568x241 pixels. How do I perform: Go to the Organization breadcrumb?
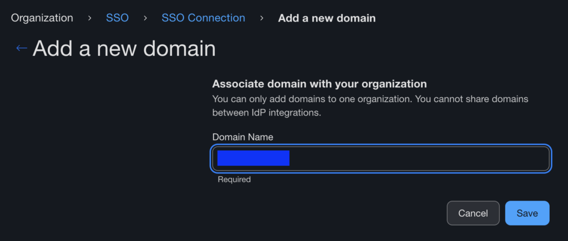42,18
